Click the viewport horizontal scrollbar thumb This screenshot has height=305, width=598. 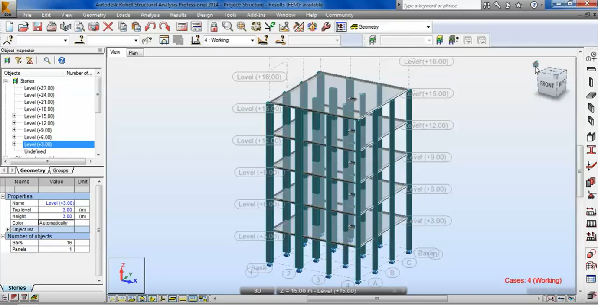[376, 299]
